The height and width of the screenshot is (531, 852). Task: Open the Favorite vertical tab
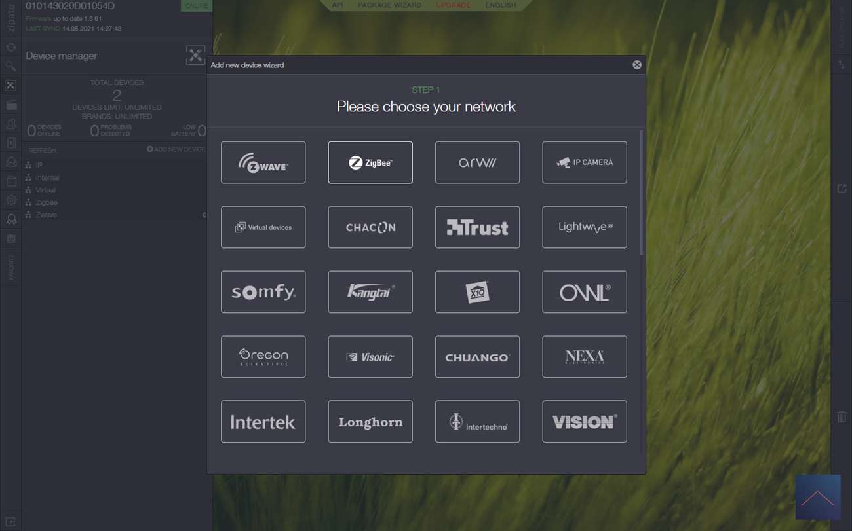click(10, 267)
